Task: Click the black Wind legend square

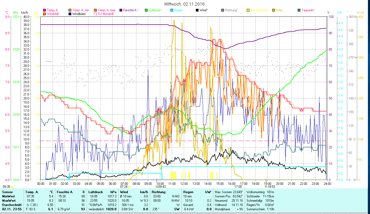Action: 197,10
